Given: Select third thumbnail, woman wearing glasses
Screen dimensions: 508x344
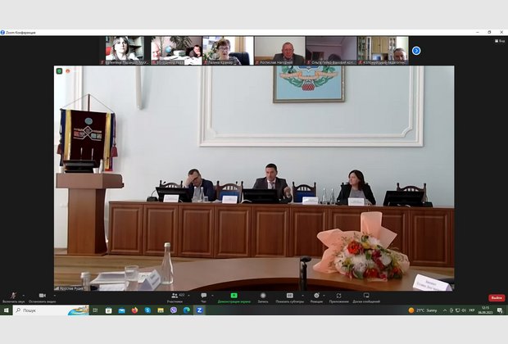Looking at the screenshot, I should click(228, 51).
